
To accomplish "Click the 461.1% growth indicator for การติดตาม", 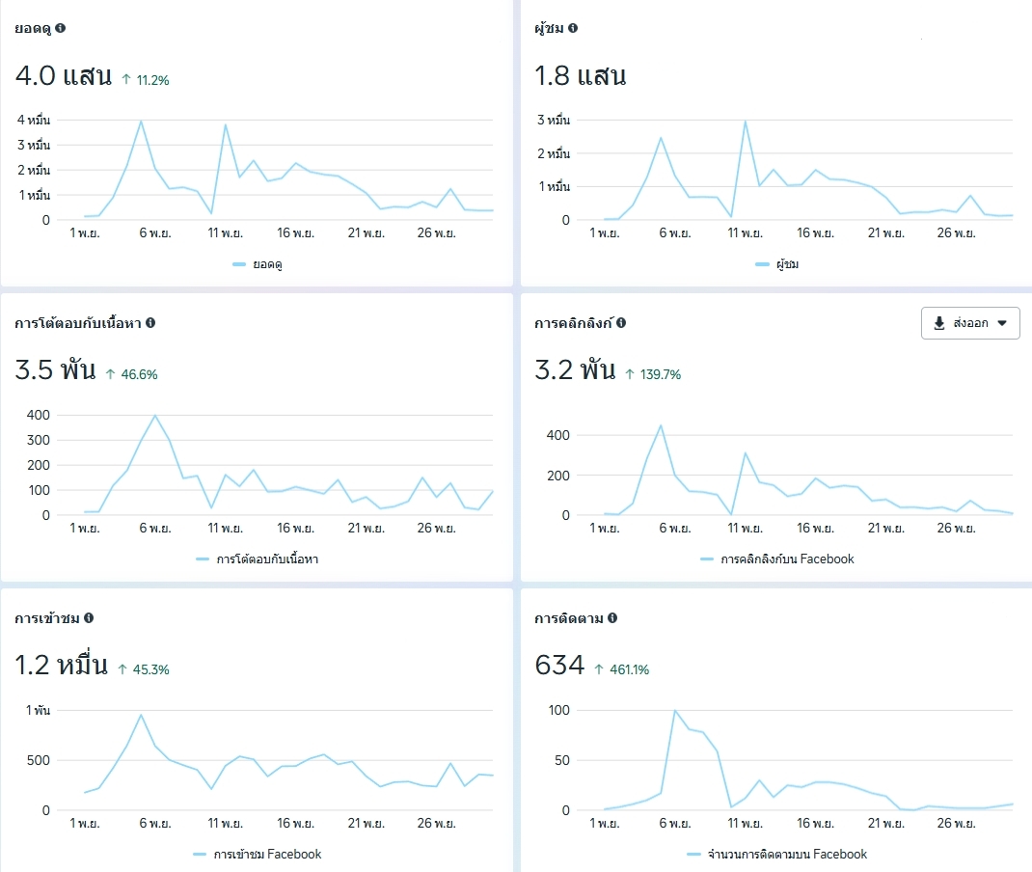I will point(621,668).
